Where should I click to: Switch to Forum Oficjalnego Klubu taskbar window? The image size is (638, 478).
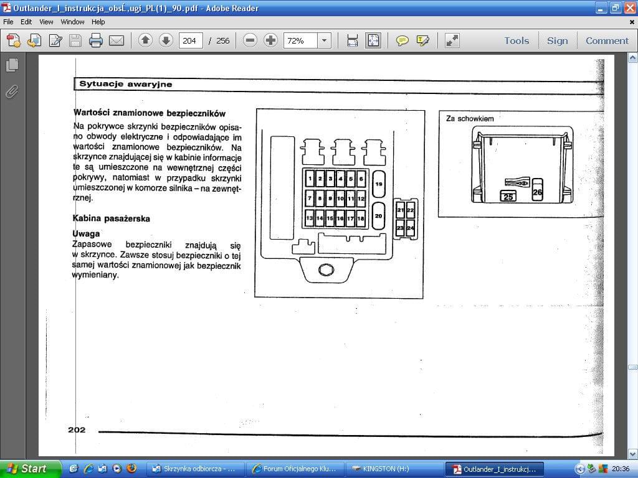tap(295, 469)
